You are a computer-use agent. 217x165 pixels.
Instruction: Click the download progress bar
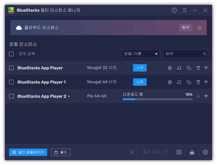158,99
